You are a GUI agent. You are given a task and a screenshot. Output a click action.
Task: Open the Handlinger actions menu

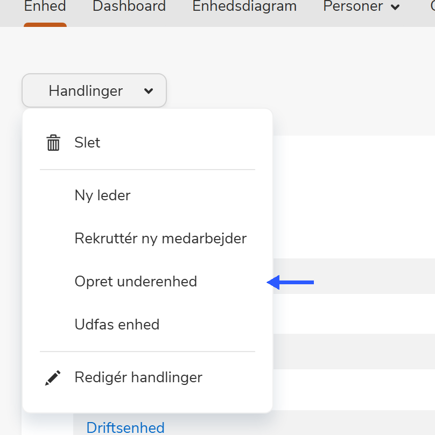(x=94, y=90)
